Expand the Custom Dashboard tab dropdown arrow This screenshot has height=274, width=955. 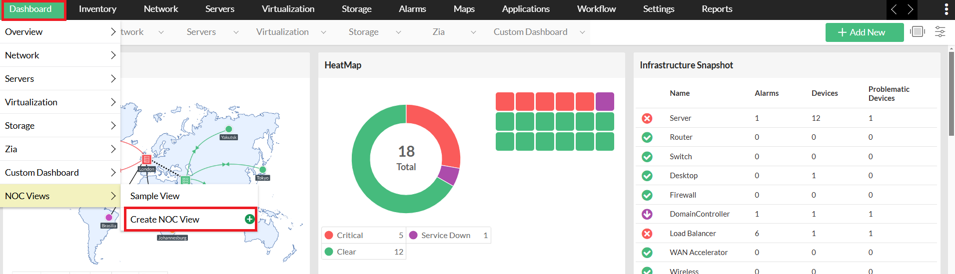(582, 32)
